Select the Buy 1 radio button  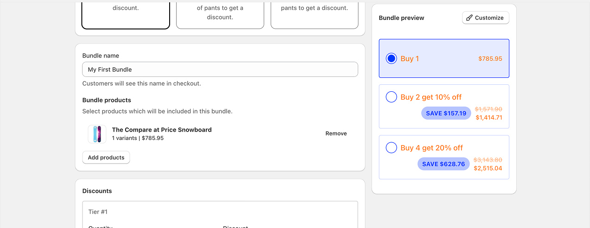click(x=391, y=58)
